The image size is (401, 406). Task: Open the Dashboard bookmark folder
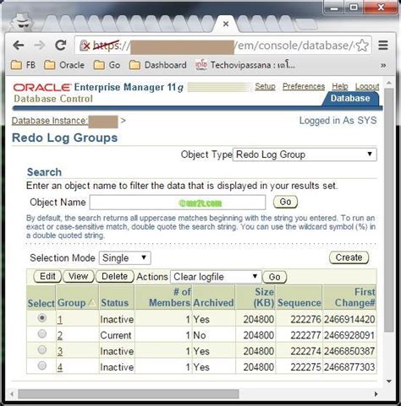tap(158, 65)
